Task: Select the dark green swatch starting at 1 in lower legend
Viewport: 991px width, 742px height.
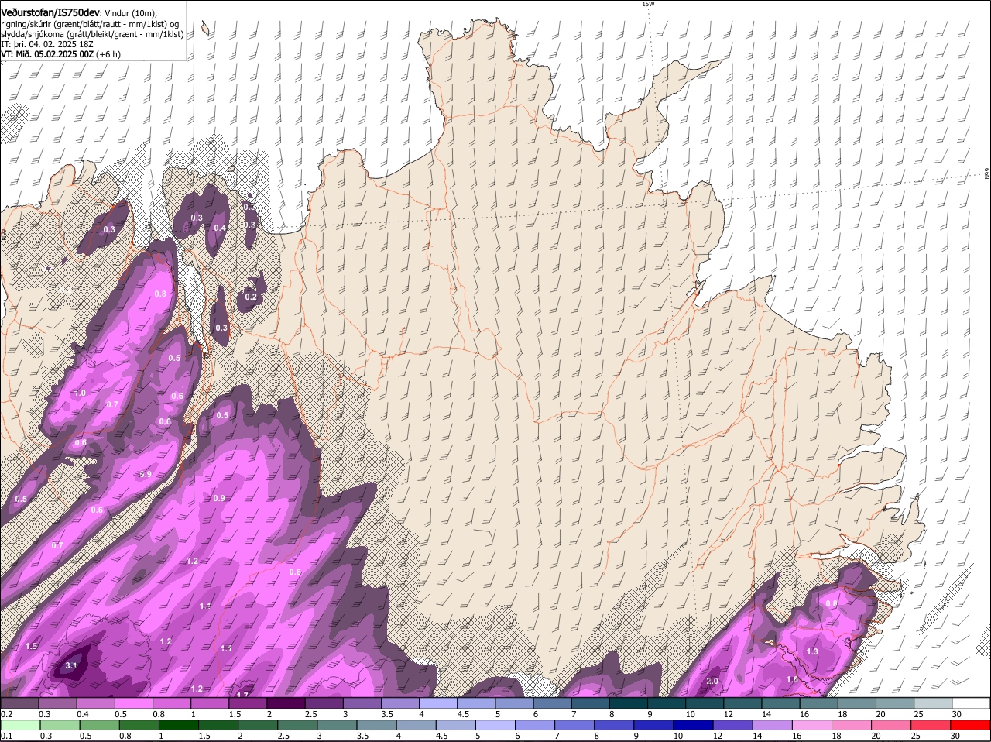Action: (179, 725)
